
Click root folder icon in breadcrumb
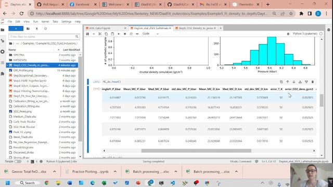point(10,44)
